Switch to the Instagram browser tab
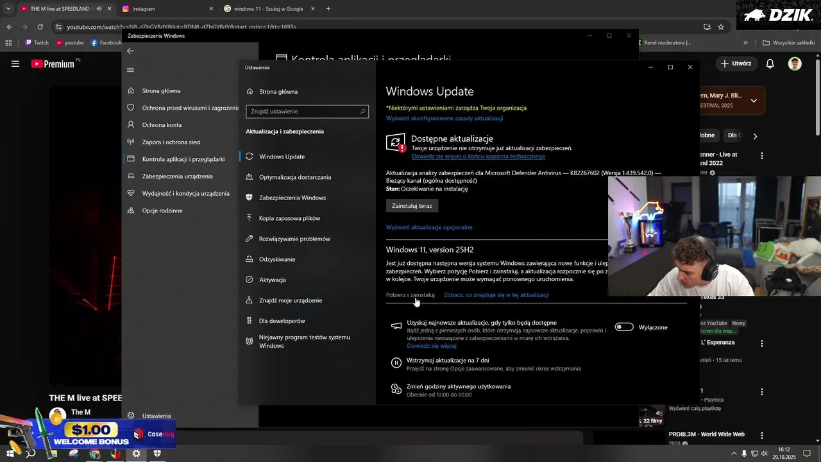This screenshot has width=821, height=462. point(167,9)
